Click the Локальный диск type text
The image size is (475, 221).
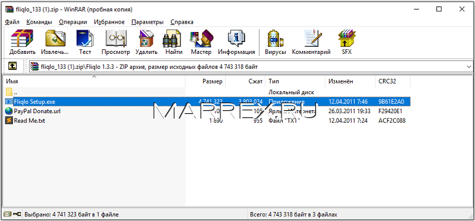tap(291, 92)
